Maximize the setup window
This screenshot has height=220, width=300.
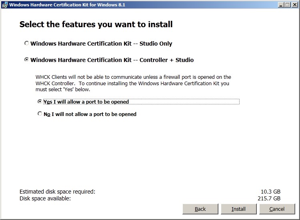pos(287,5)
